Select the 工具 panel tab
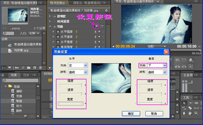 (186, 98)
